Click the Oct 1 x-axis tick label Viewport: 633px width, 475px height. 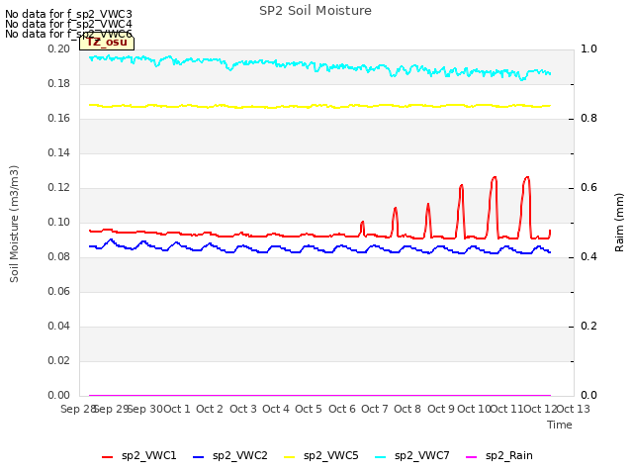[176, 409]
